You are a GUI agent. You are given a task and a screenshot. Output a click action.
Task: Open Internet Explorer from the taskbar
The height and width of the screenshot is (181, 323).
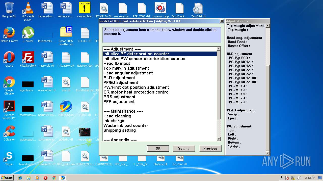(x=20, y=178)
